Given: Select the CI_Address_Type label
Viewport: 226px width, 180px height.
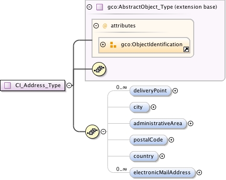Looking at the screenshot, I should click(38, 85).
